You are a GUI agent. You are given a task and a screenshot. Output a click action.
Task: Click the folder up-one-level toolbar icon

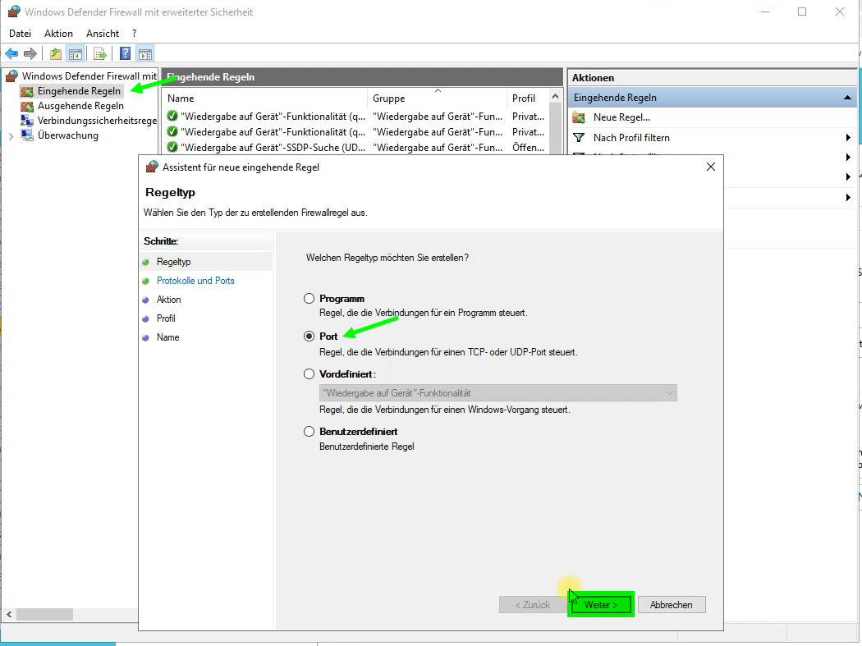click(56, 54)
